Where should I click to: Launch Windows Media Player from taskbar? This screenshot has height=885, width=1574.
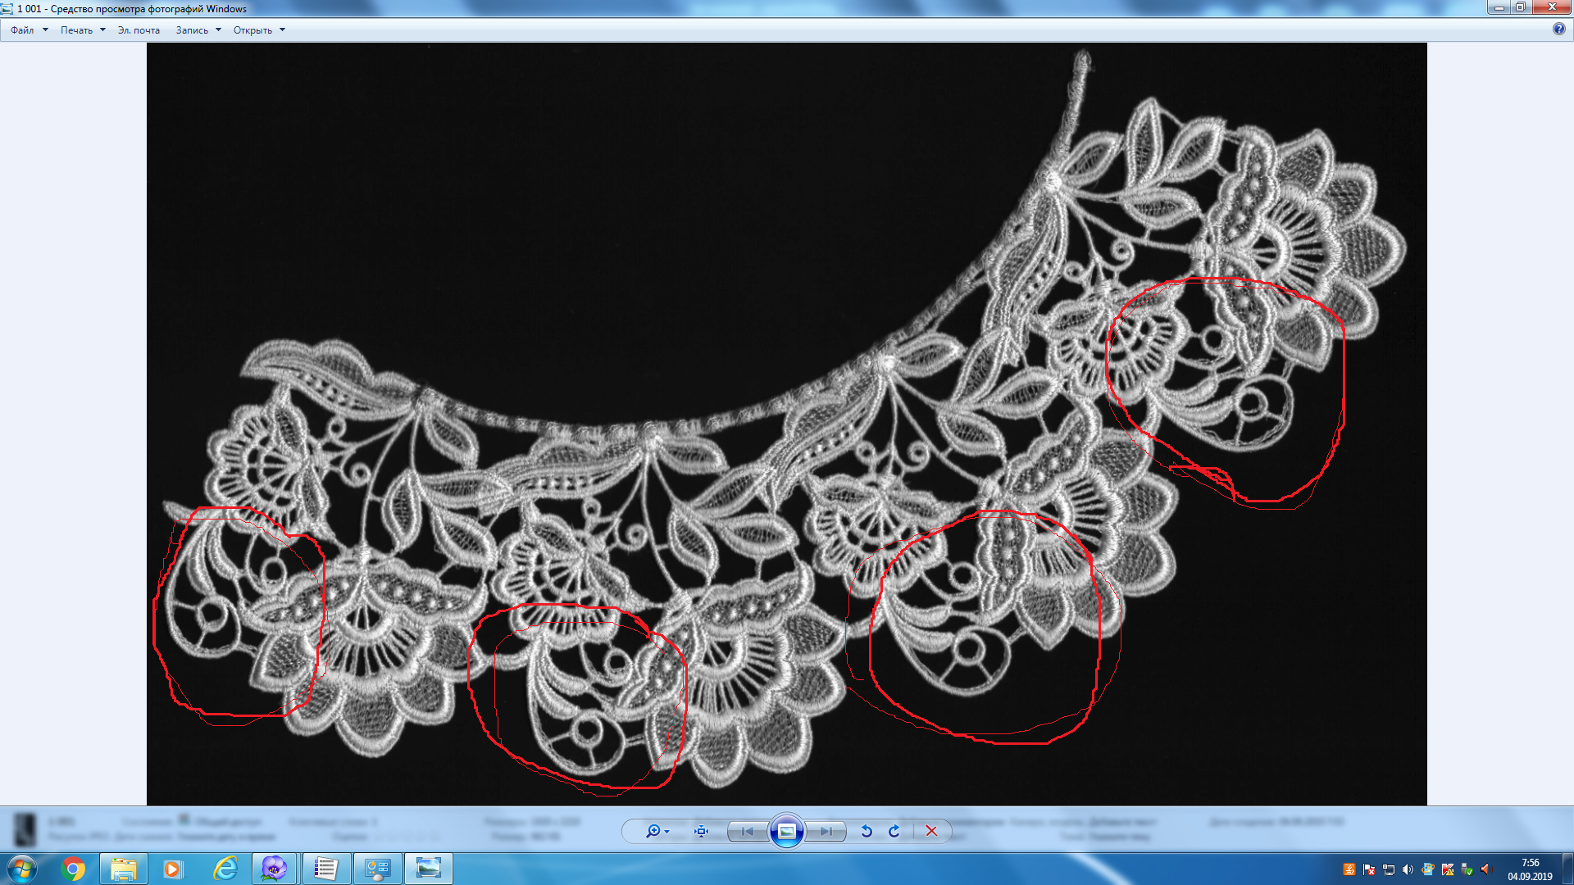[173, 869]
